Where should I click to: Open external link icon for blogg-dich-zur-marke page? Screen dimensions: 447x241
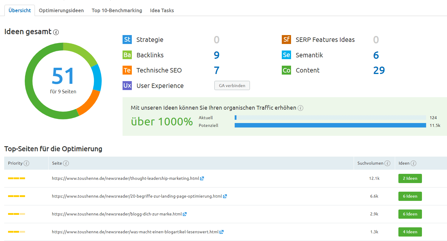(185, 214)
